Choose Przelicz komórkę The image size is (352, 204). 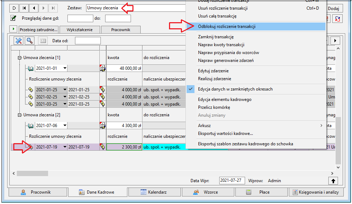pyautogui.click(x=256, y=107)
